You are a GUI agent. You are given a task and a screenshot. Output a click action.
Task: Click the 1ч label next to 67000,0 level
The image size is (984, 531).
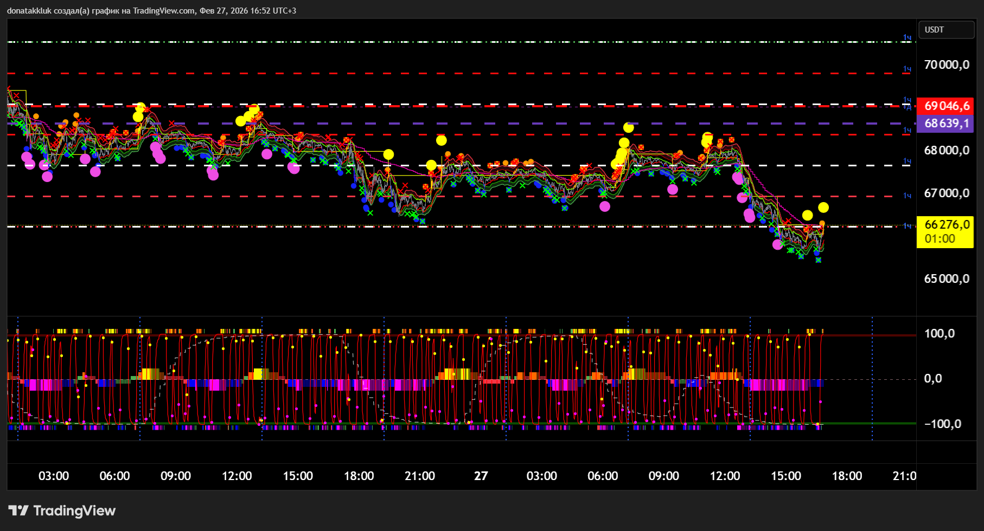pos(907,196)
